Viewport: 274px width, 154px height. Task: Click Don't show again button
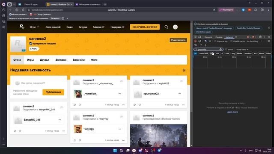(x=203, y=32)
